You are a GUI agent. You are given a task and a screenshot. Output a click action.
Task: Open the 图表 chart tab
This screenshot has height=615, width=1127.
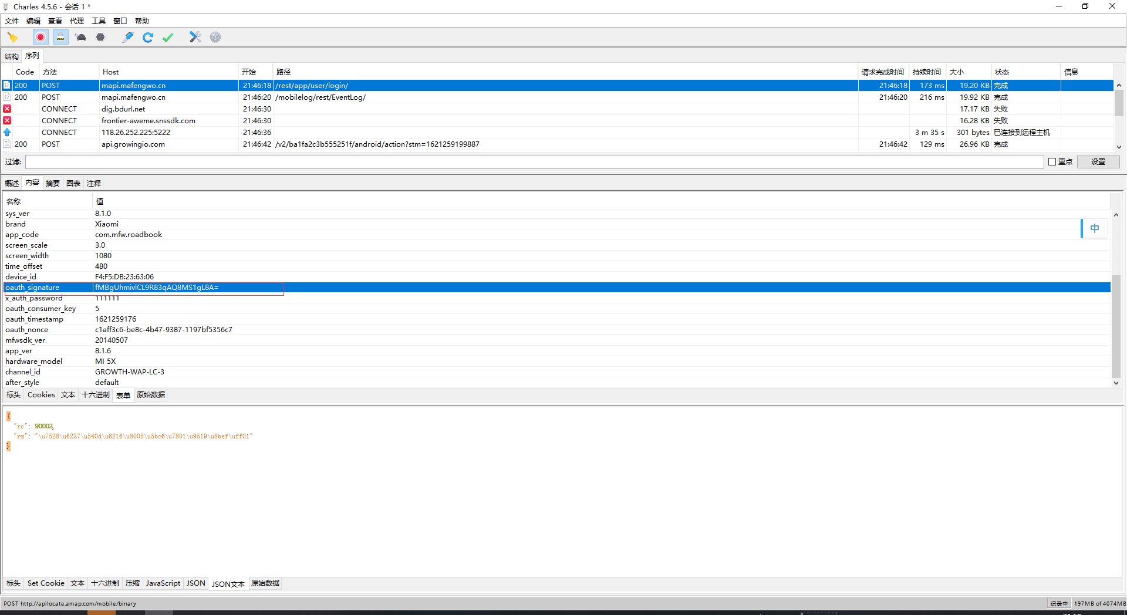coord(73,184)
